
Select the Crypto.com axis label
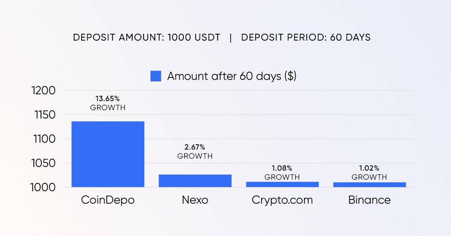click(x=282, y=200)
